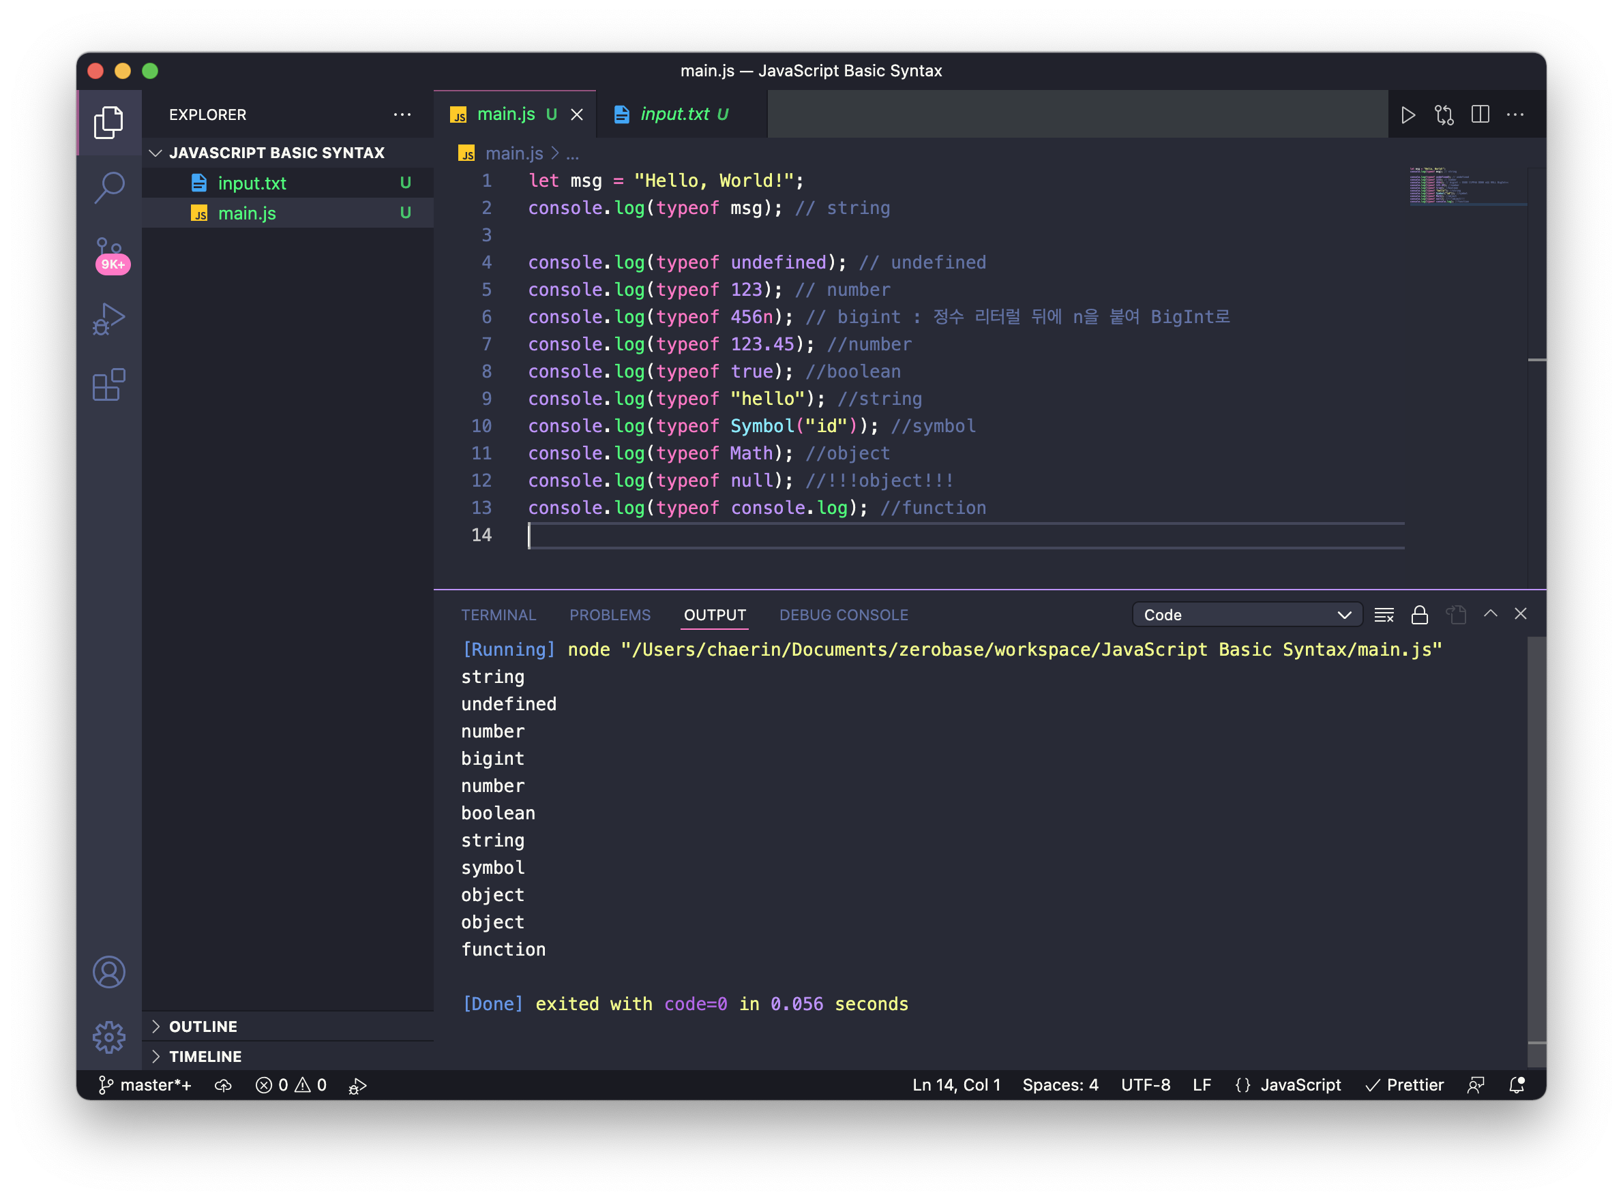The height and width of the screenshot is (1201, 1623).
Task: Switch to the TERMINAL panel tab
Action: [498, 615]
